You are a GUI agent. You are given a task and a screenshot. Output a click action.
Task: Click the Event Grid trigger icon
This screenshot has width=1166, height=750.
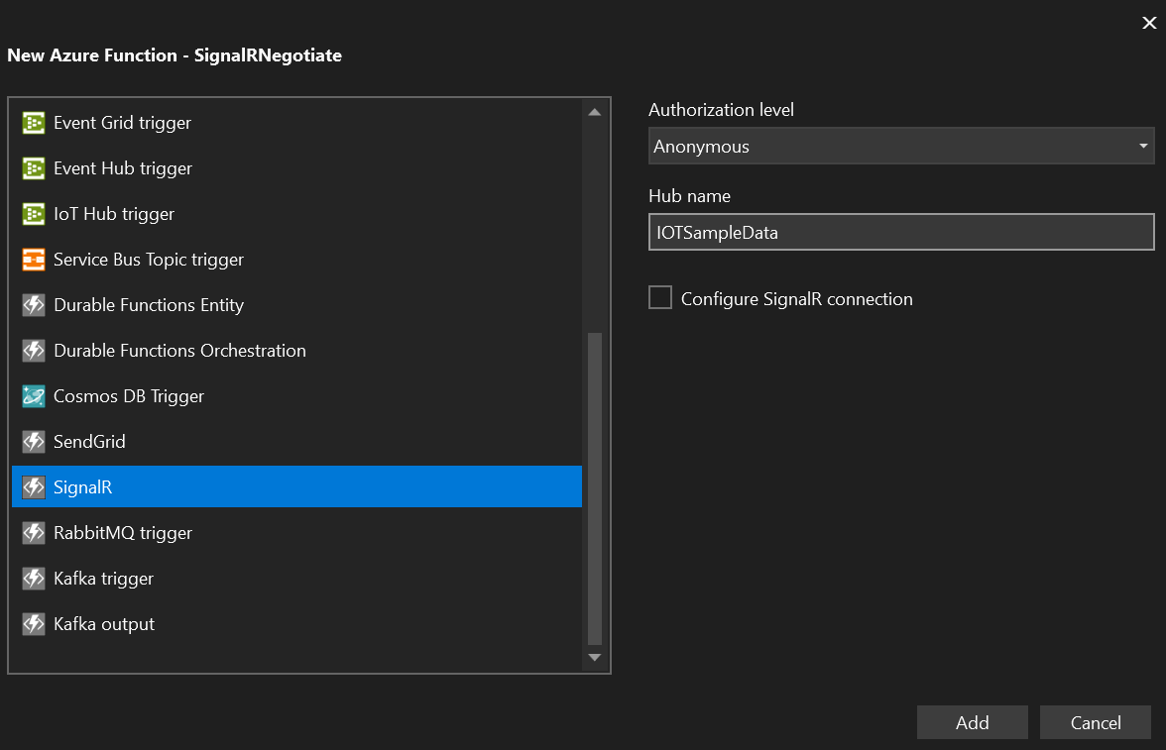(x=34, y=123)
